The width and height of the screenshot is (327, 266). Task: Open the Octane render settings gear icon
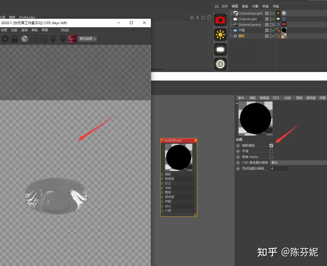(x=5, y=39)
